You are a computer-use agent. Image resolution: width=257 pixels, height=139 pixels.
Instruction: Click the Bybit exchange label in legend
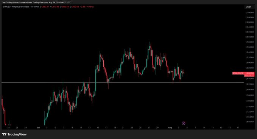click(x=37, y=7)
